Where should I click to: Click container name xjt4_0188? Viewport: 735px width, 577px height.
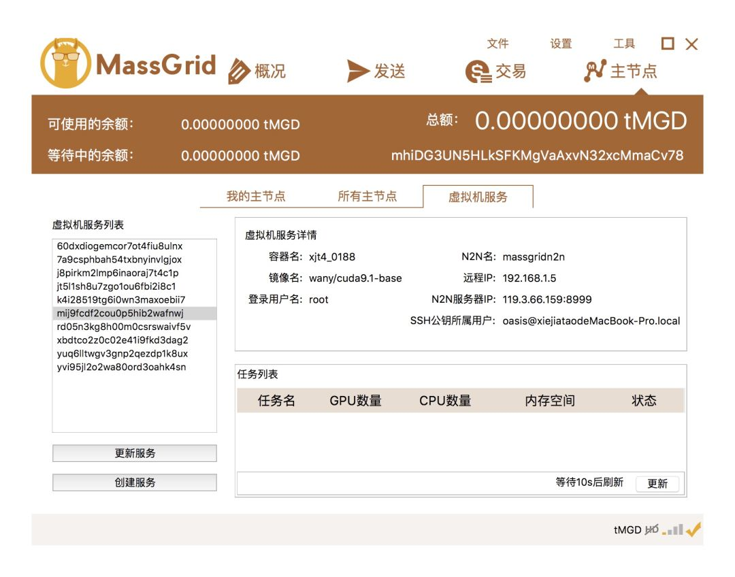pyautogui.click(x=332, y=257)
